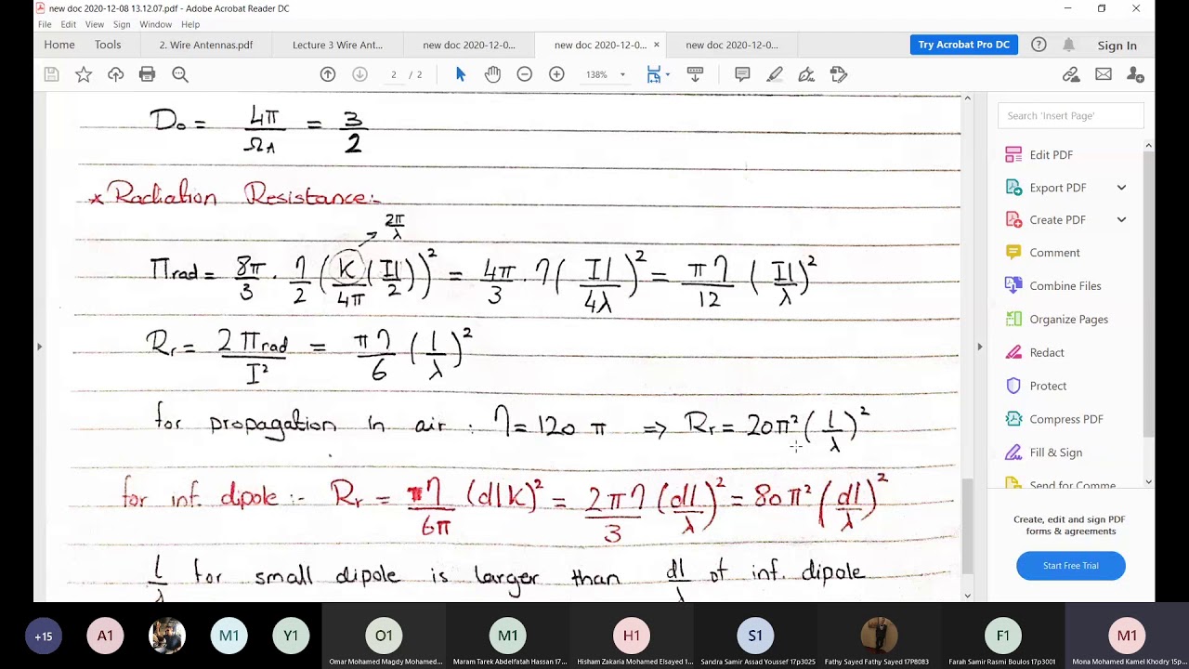Open the Help menu
This screenshot has width=1189, height=669.
tap(190, 24)
